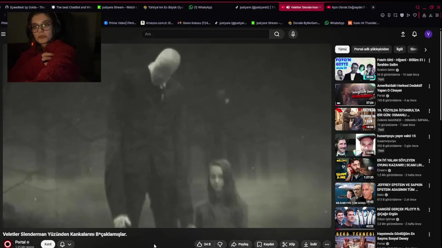Open options menu for 16. YÜZYILDA İSTANBUL'DA video
This screenshot has width=442, height=248.
pyautogui.click(x=429, y=111)
